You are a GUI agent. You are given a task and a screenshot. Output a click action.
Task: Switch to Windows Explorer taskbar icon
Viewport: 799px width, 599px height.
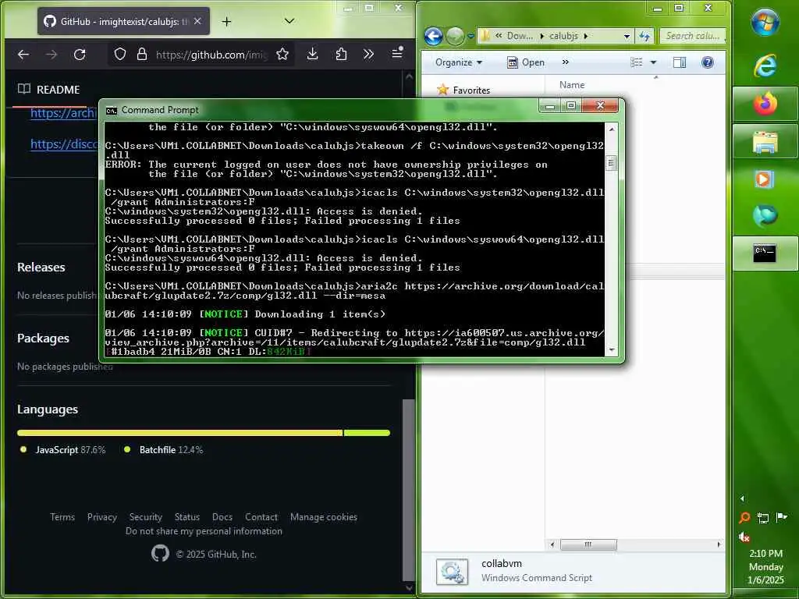point(765,142)
